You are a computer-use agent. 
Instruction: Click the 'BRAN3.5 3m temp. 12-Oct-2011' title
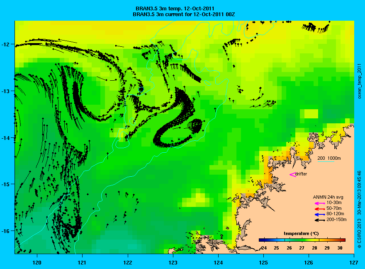coord(175,9)
